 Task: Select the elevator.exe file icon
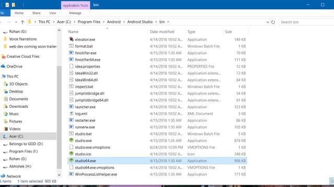pyautogui.click(x=71, y=39)
